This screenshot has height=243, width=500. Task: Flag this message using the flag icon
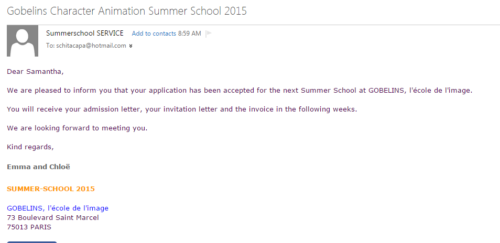click(x=209, y=34)
